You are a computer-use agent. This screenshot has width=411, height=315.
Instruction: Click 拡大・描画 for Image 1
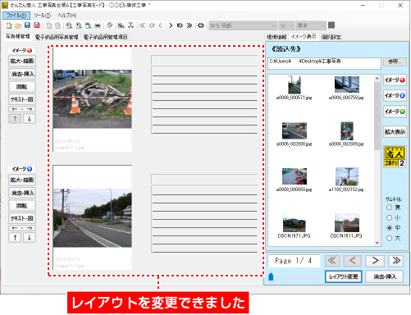click(x=22, y=61)
